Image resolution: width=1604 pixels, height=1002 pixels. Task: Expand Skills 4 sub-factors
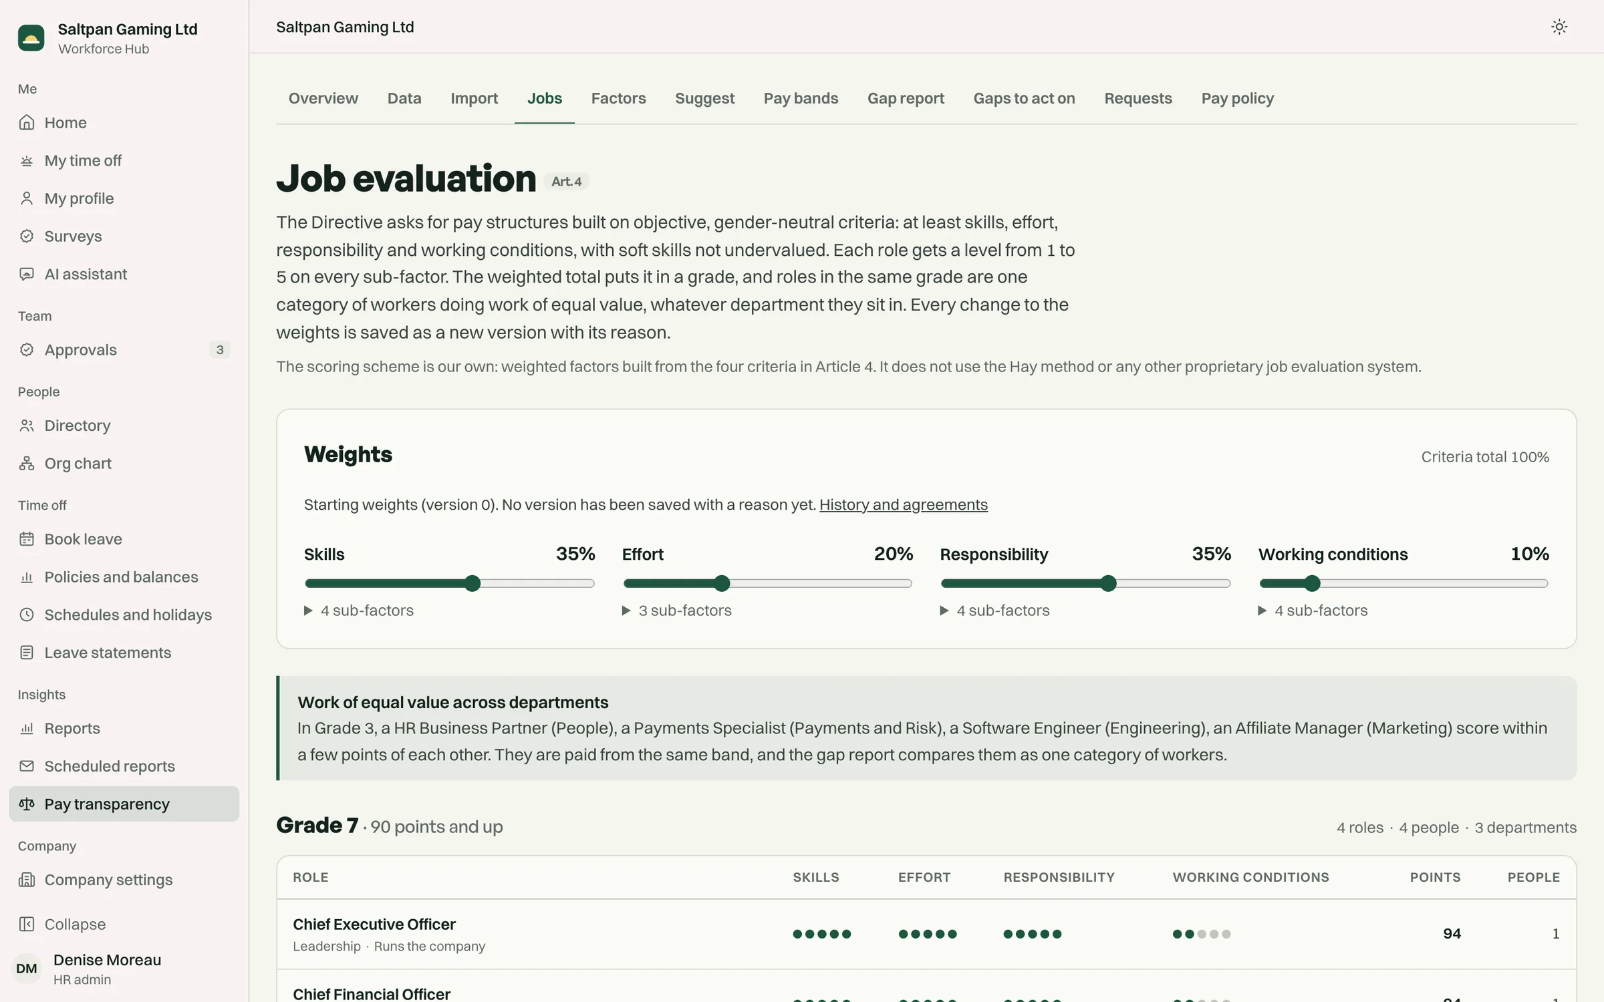point(359,611)
